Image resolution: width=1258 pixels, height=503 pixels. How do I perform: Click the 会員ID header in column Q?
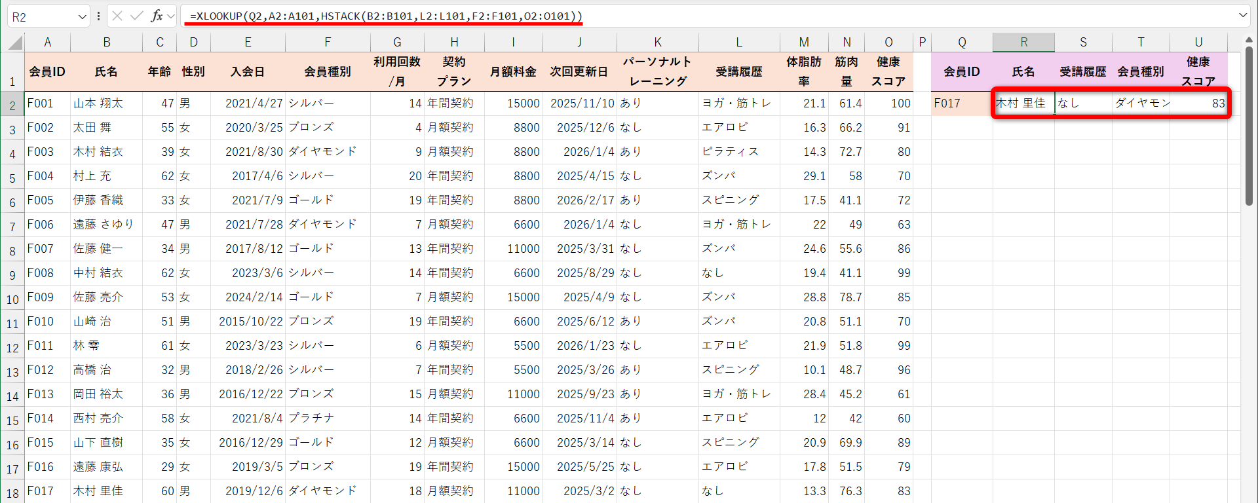tap(962, 71)
